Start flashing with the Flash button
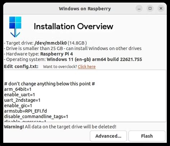 (x=147, y=136)
